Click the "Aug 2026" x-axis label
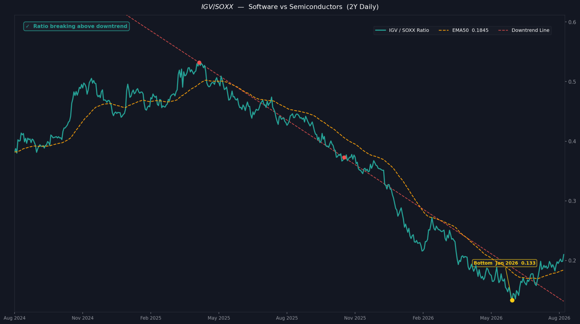580x324 pixels. pos(559,318)
